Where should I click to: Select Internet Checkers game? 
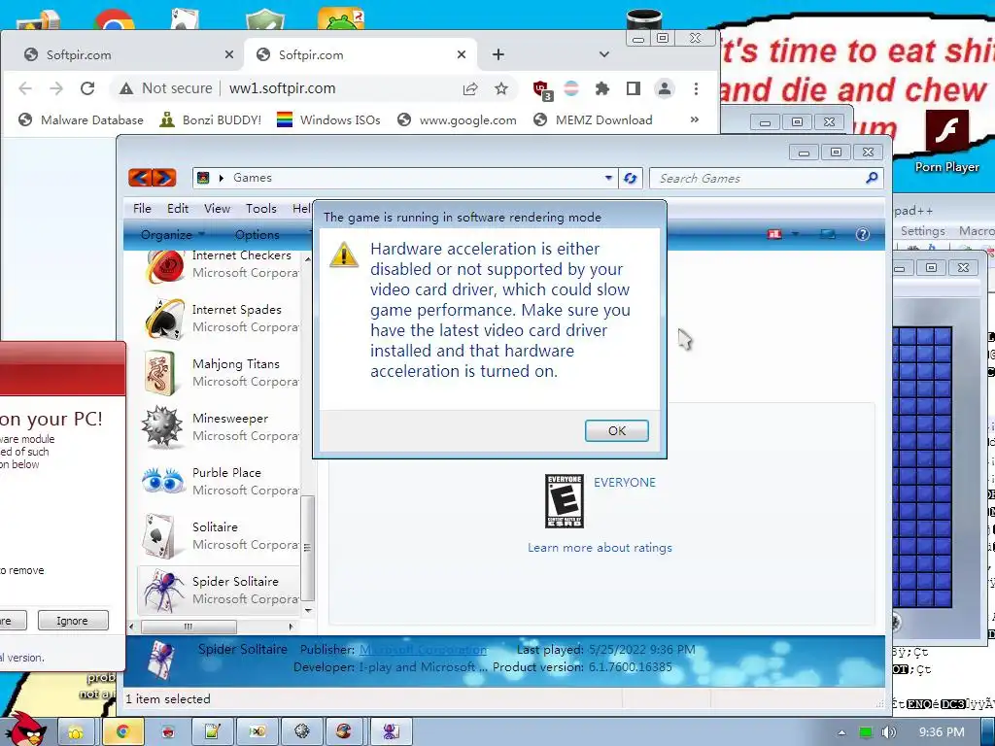(219, 264)
